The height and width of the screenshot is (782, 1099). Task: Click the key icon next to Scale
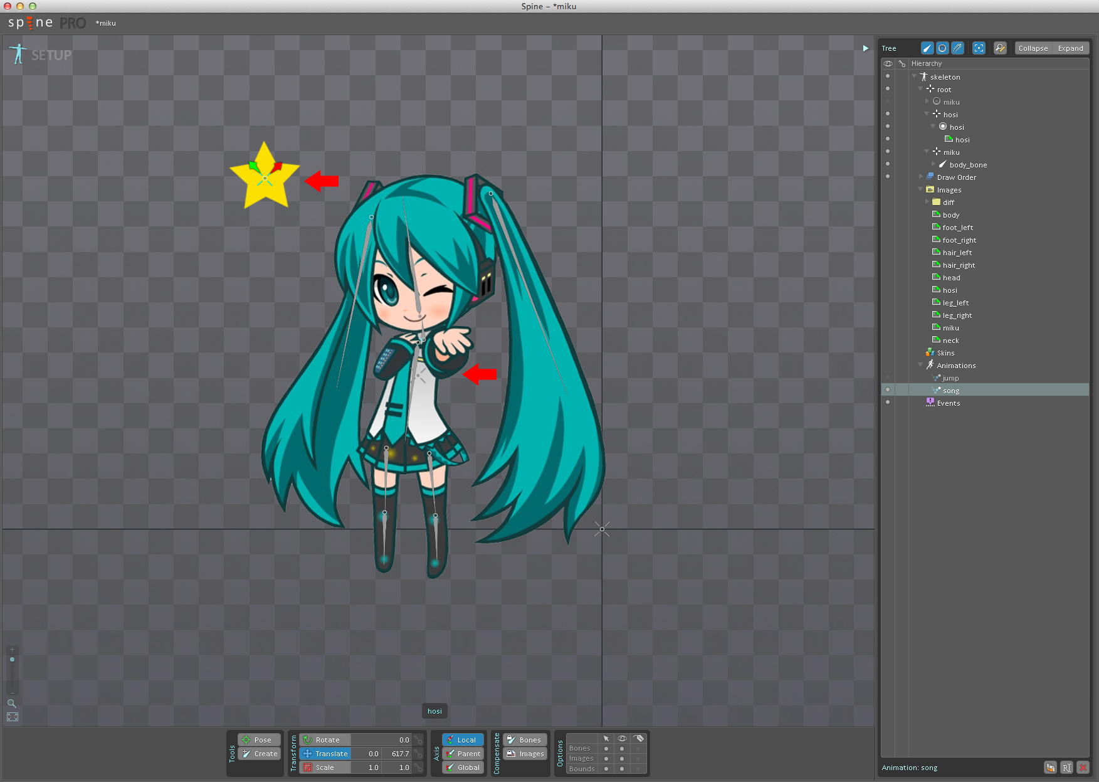418,768
